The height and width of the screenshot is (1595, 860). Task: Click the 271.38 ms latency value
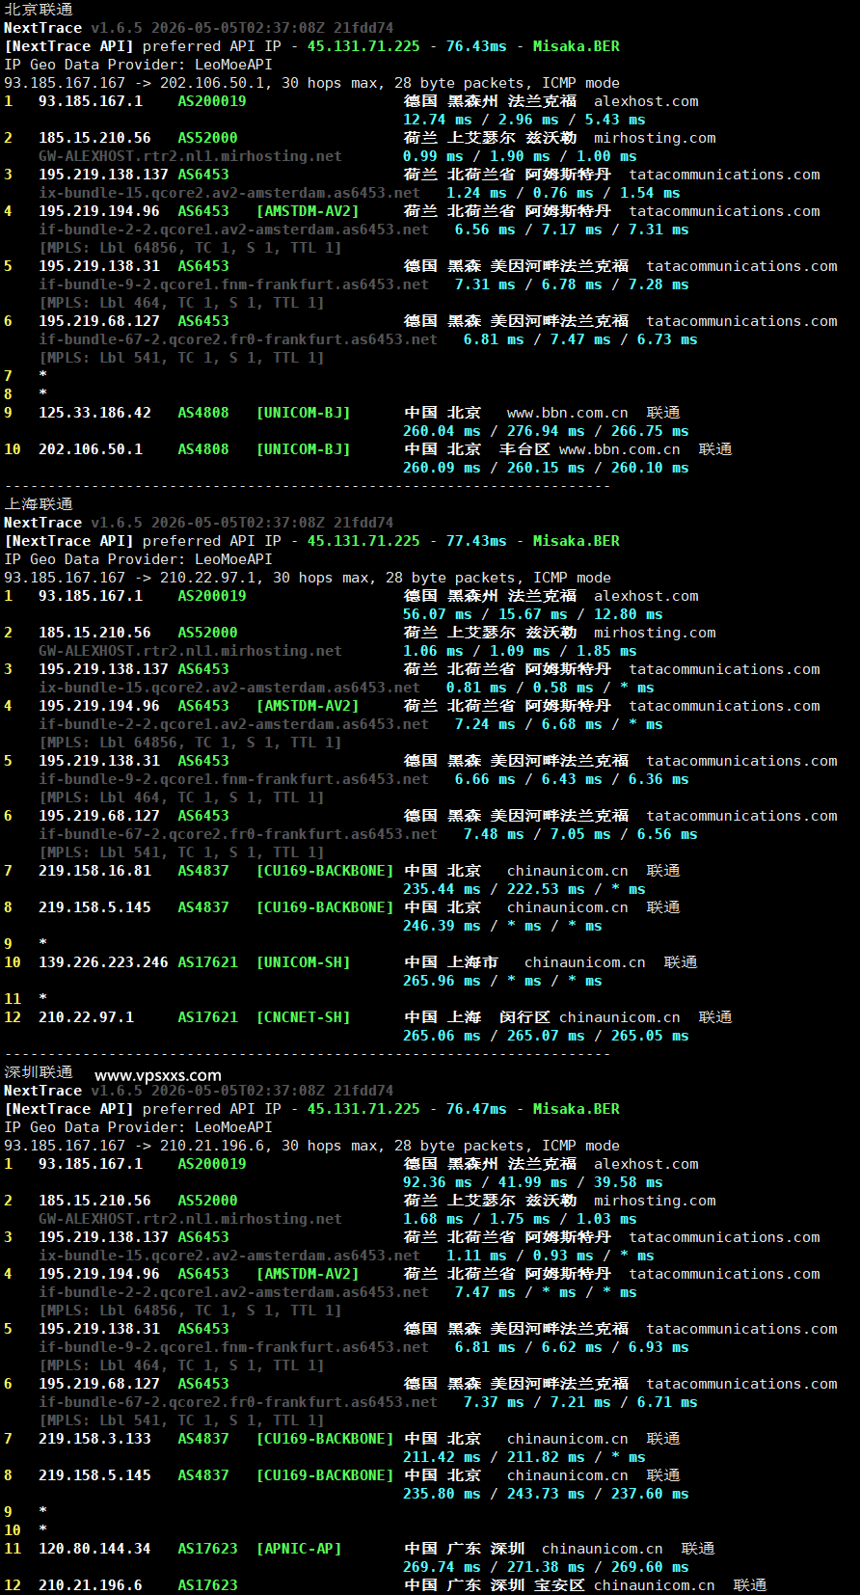(x=546, y=1567)
